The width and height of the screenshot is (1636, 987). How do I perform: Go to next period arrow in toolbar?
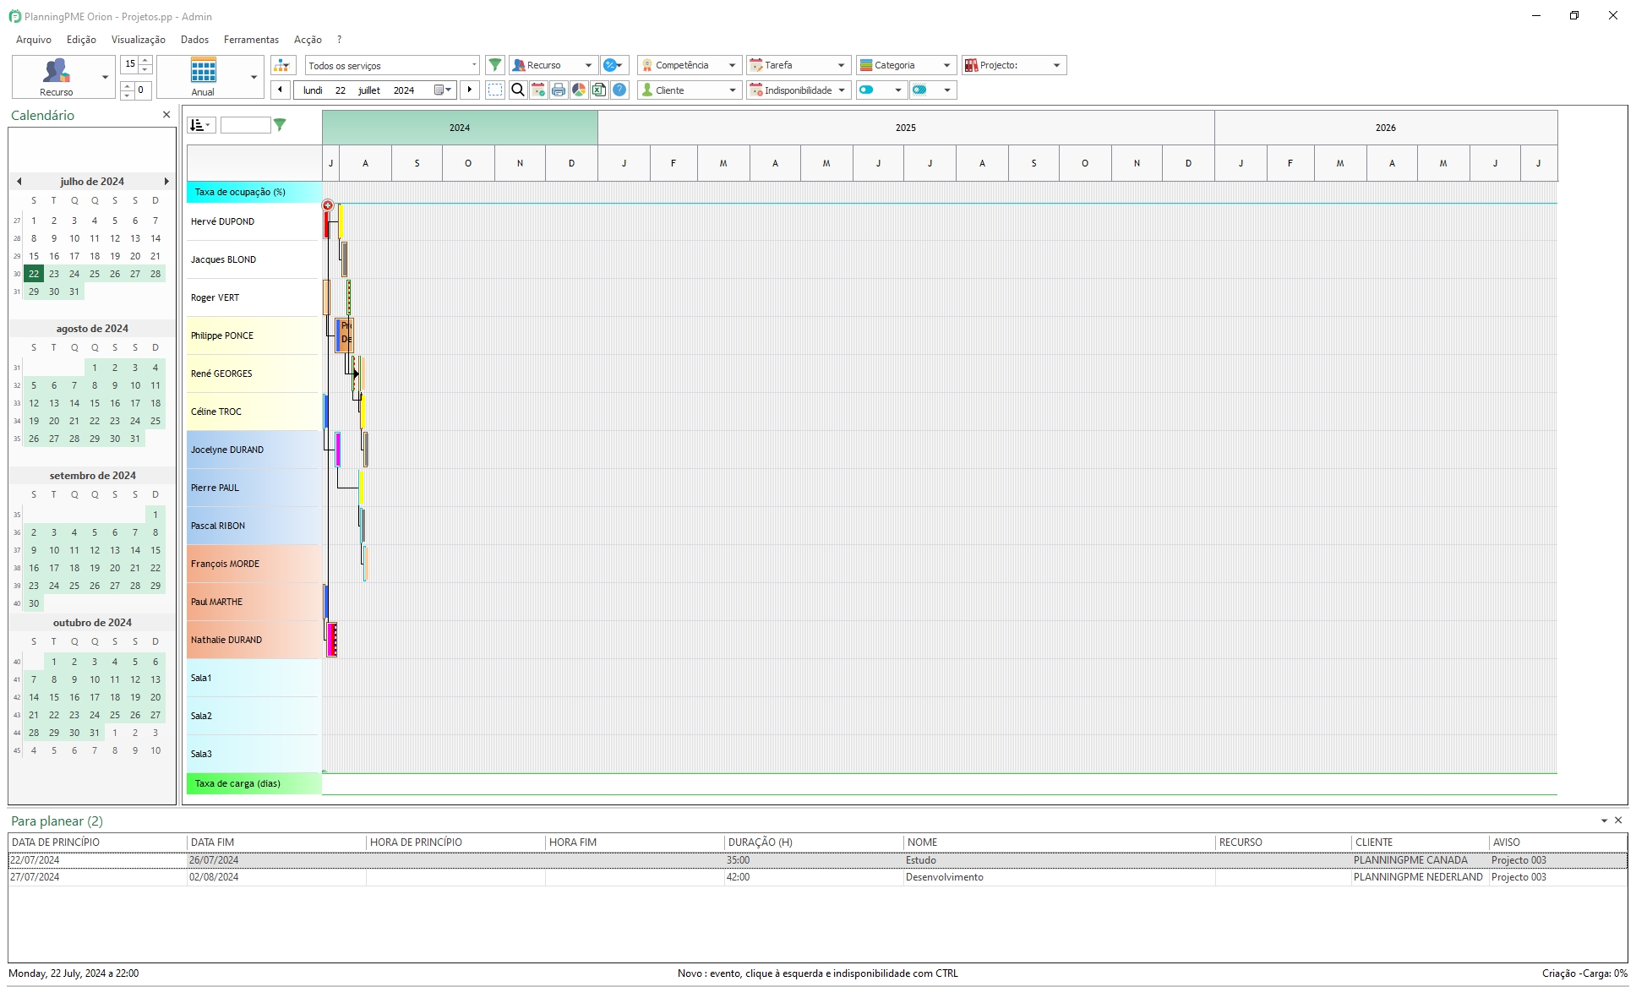click(x=471, y=90)
